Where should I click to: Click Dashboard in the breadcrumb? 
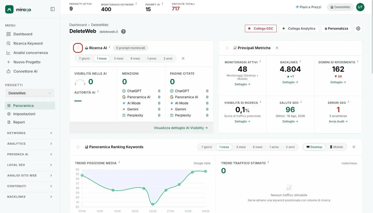coord(78,25)
